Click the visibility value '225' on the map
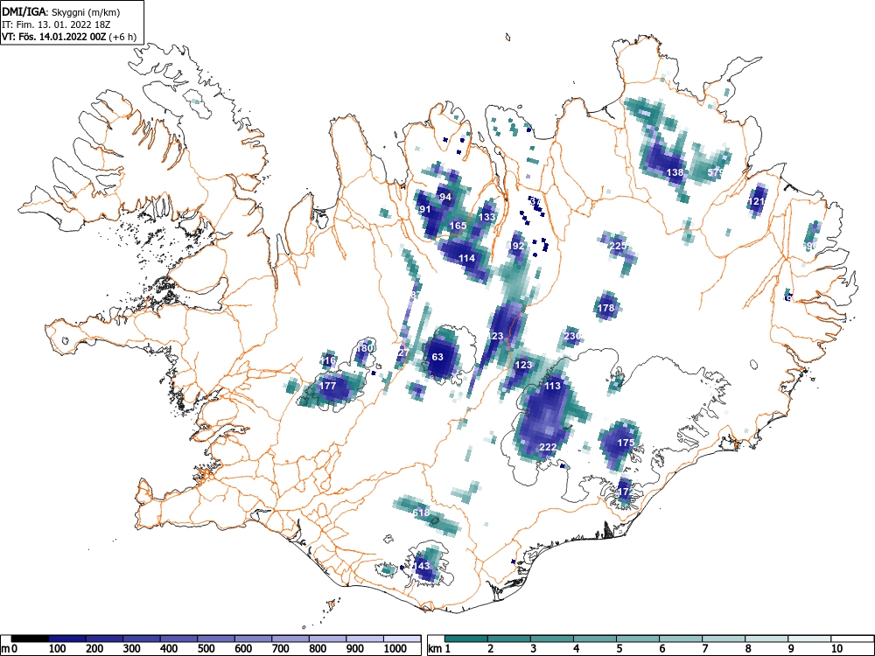 pos(618,246)
